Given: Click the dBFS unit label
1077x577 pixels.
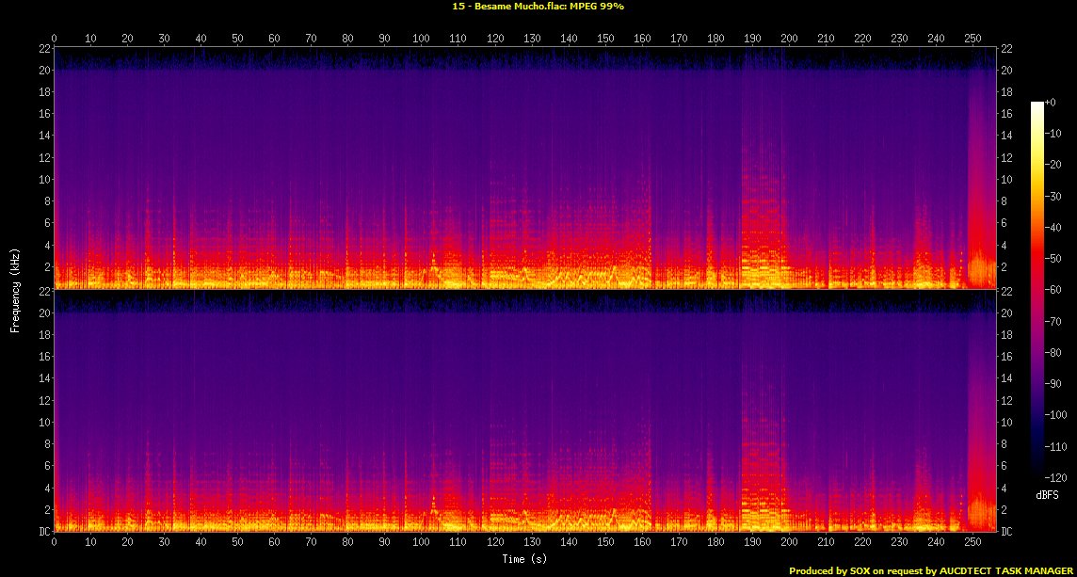Looking at the screenshot, I should pos(1048,494).
